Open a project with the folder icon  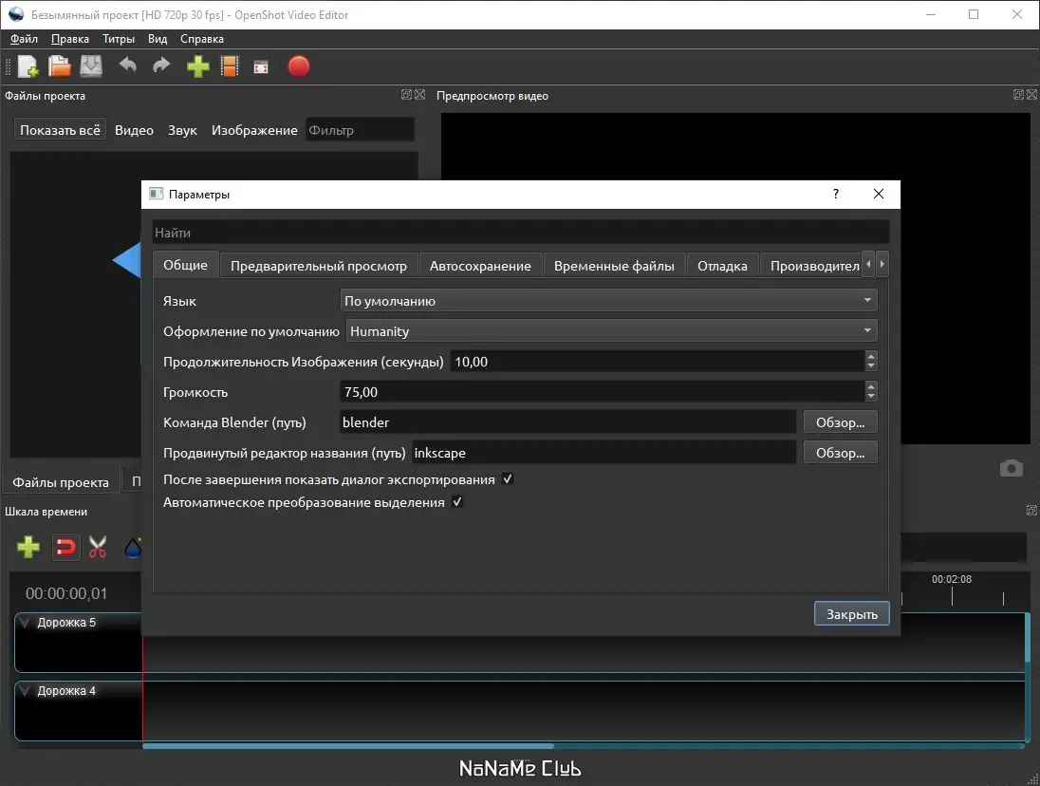pos(59,66)
